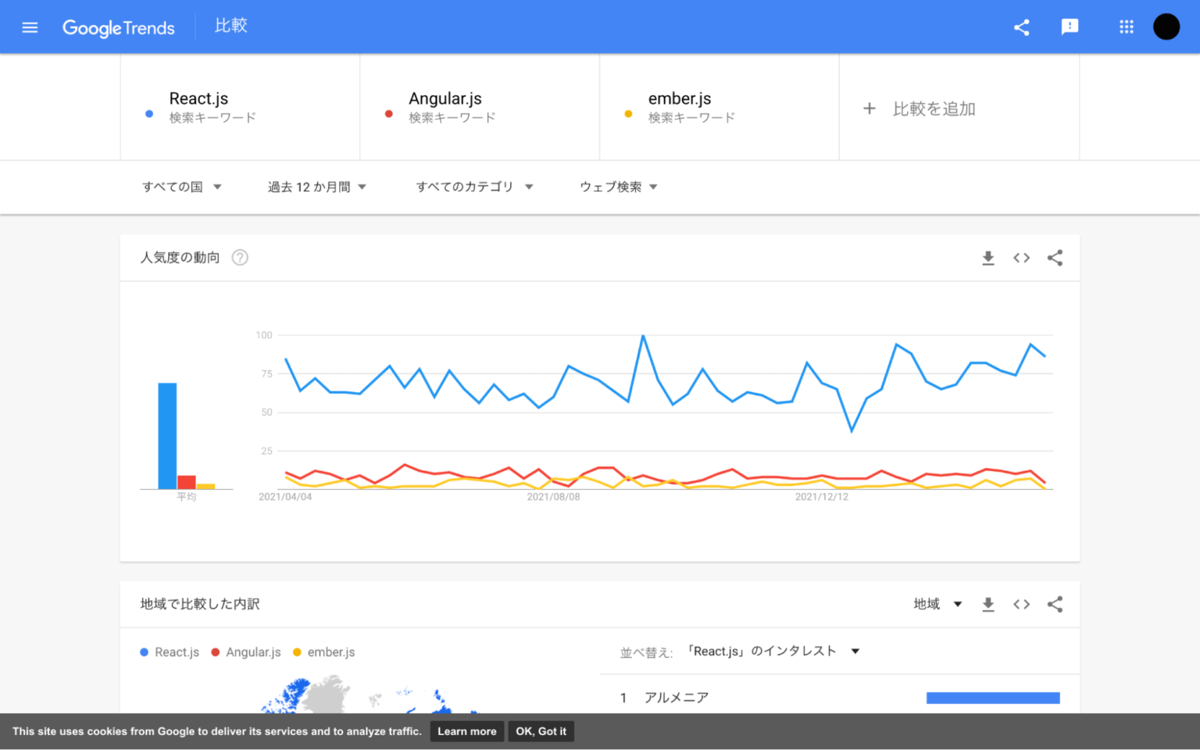Edit the React.js search term

pyautogui.click(x=199, y=99)
